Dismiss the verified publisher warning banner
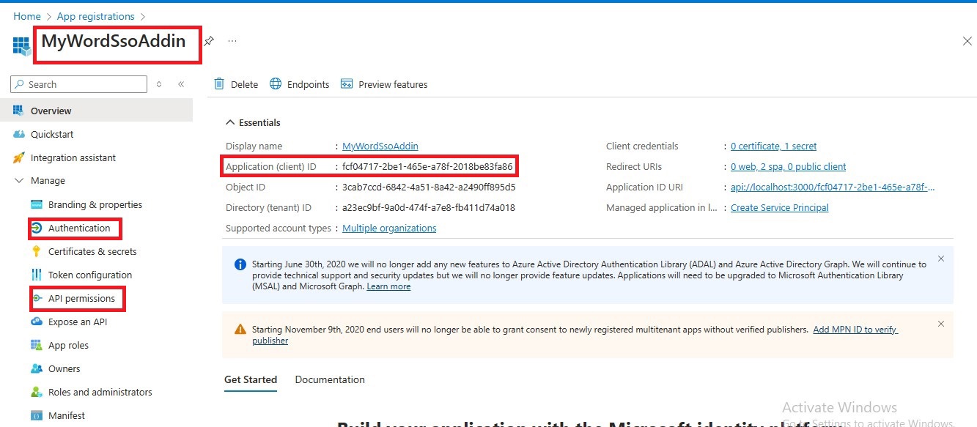Viewport: 977px width, 427px height. coord(941,324)
